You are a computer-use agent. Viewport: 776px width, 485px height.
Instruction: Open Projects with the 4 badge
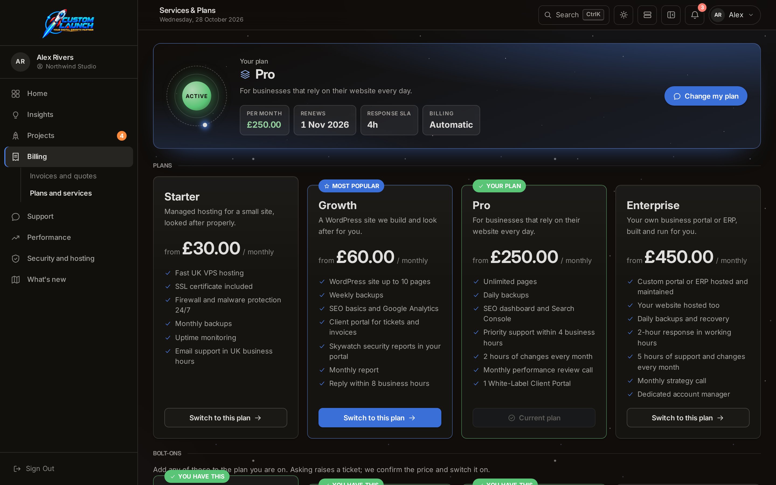click(x=69, y=136)
